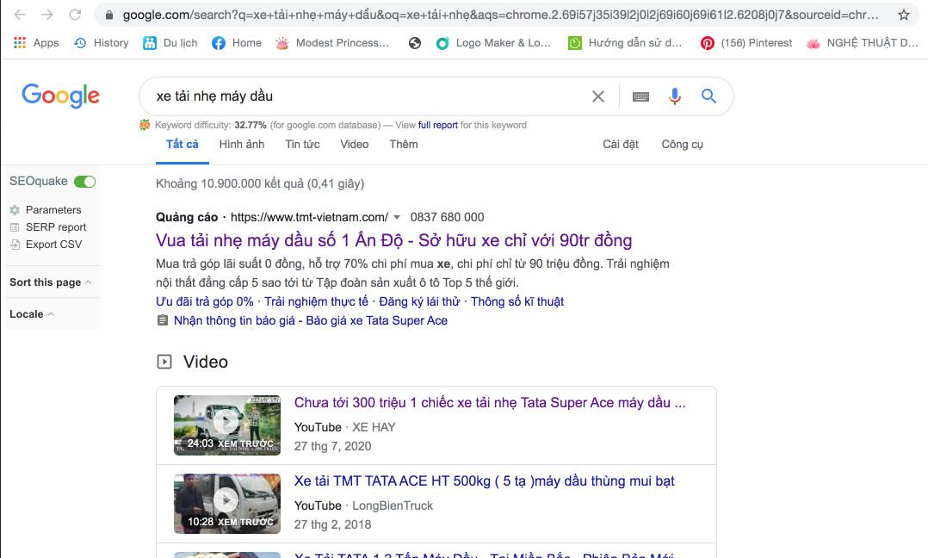
Task: Expand the Locale section
Action: coord(32,314)
